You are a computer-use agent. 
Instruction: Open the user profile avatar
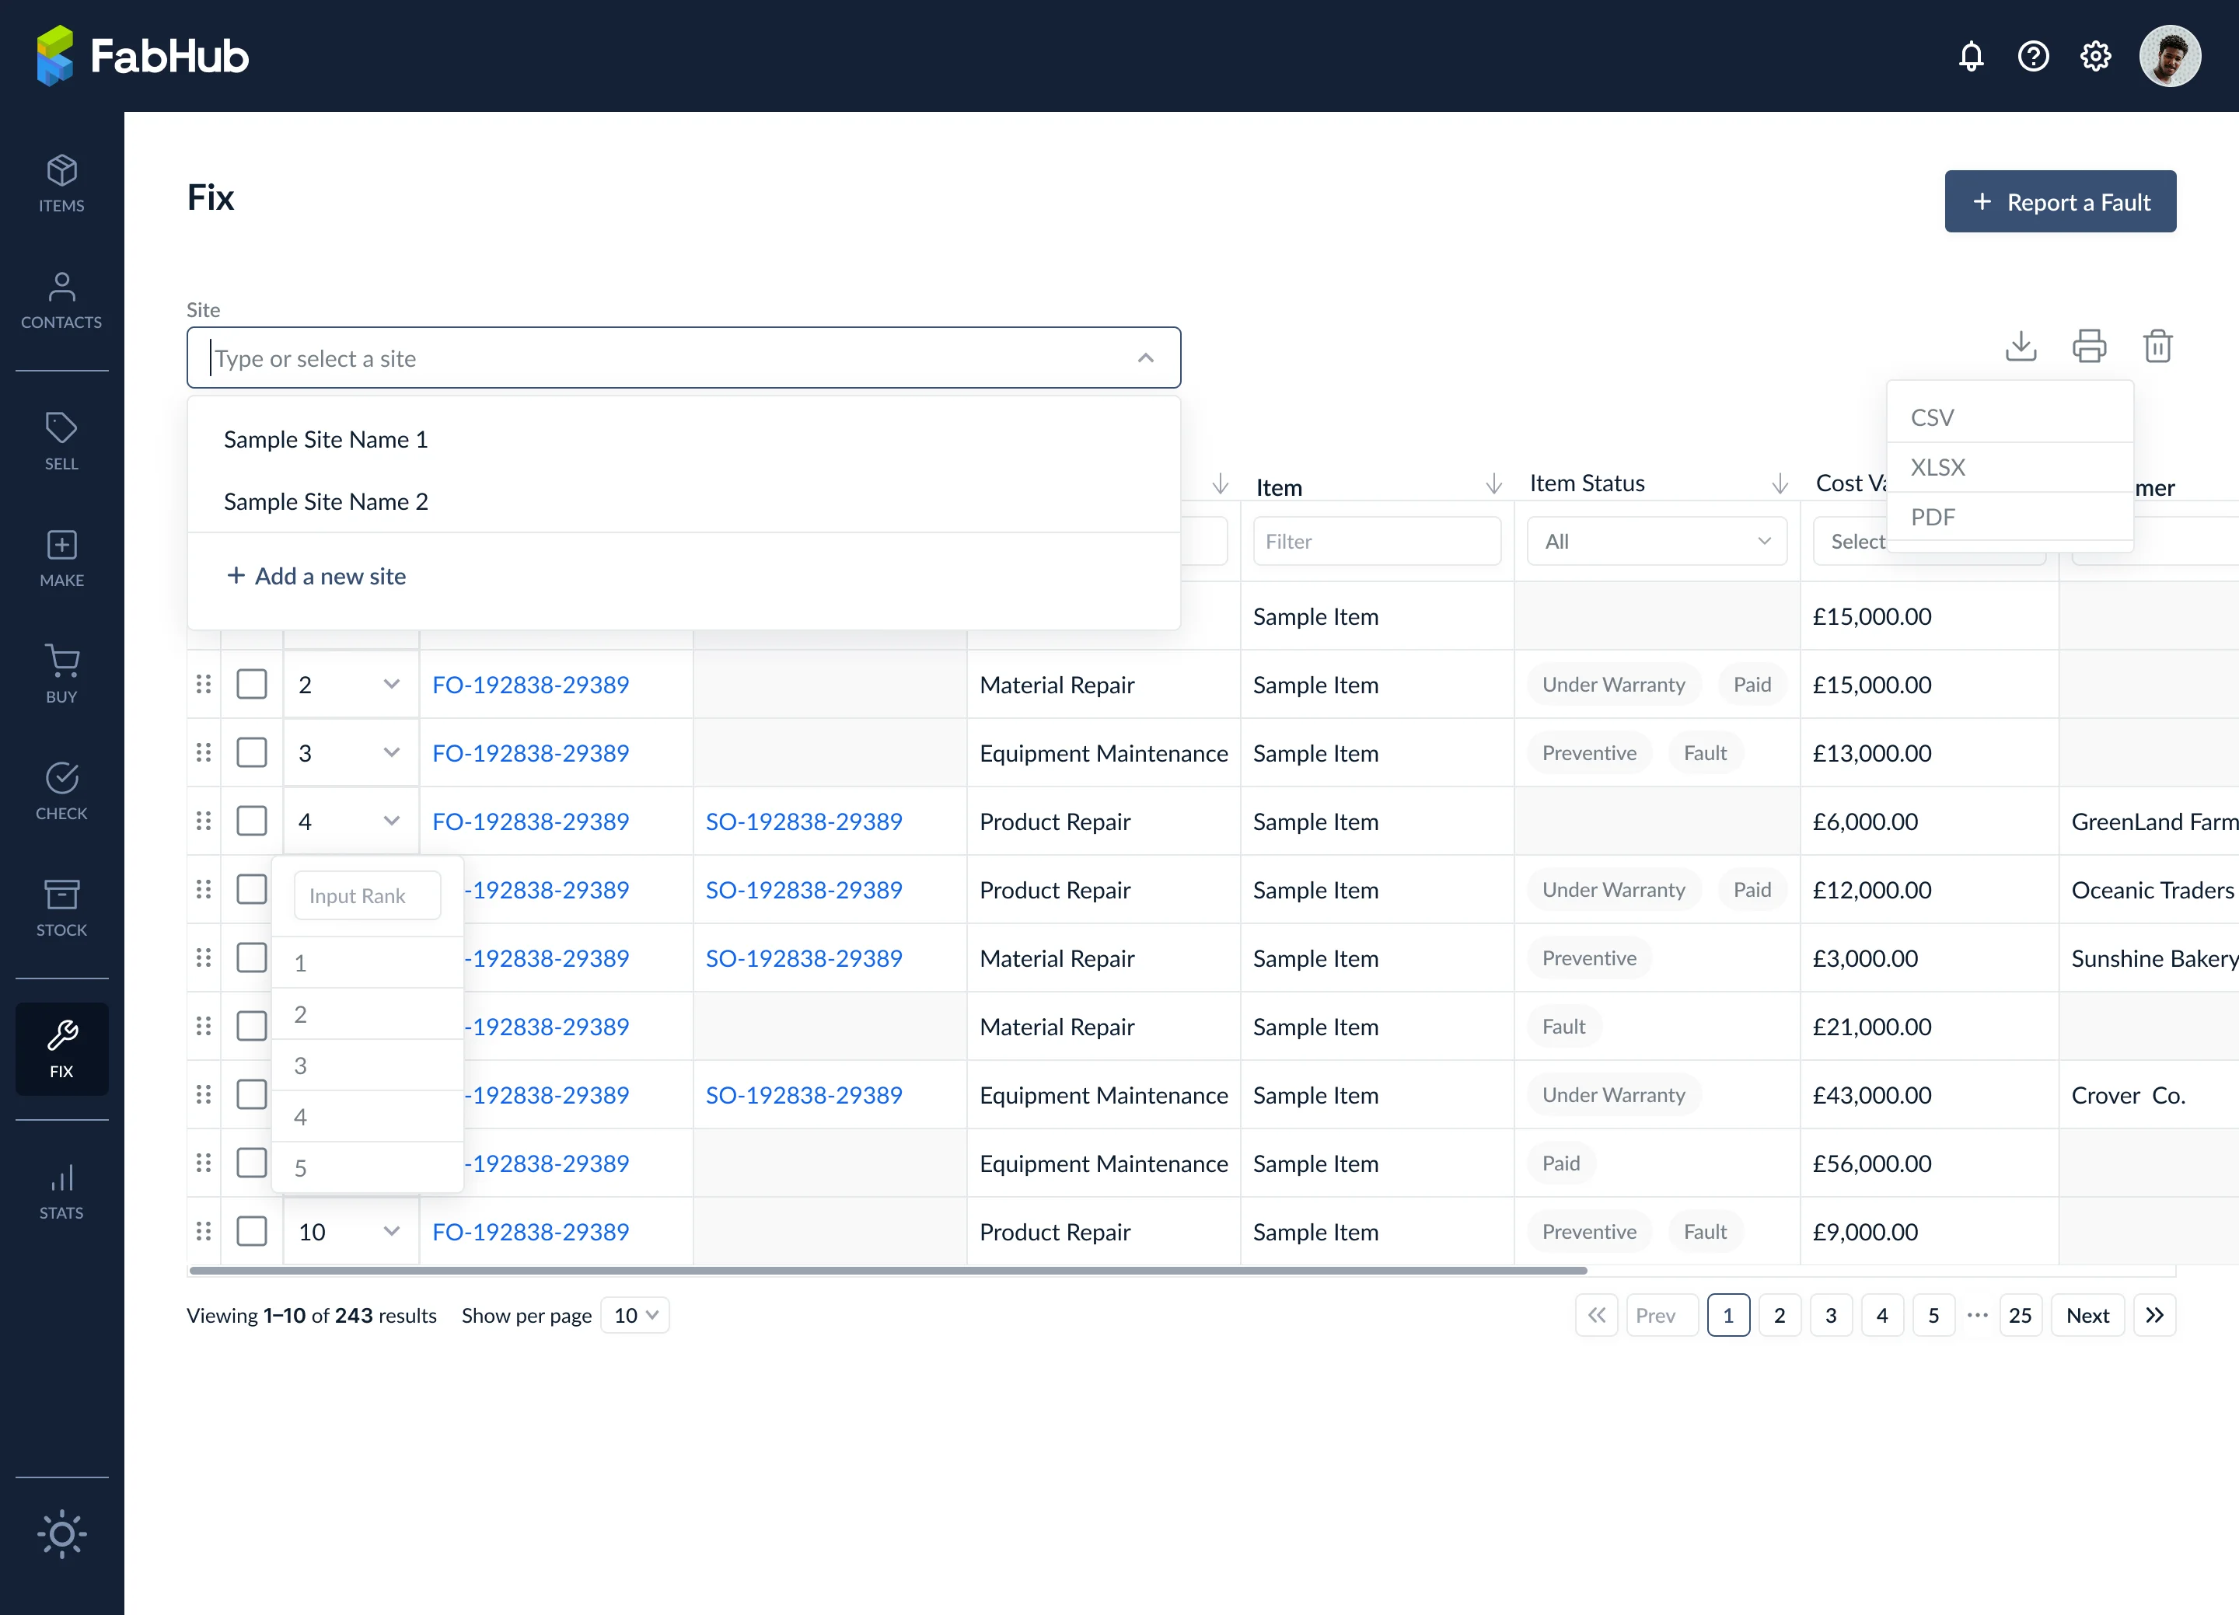[2169, 56]
